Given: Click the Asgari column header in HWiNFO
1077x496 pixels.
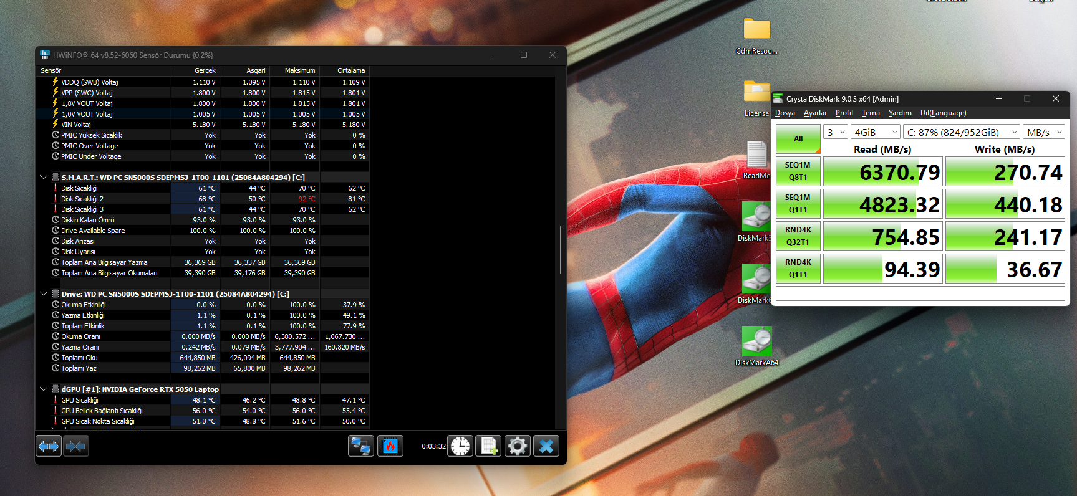Looking at the screenshot, I should (244, 70).
